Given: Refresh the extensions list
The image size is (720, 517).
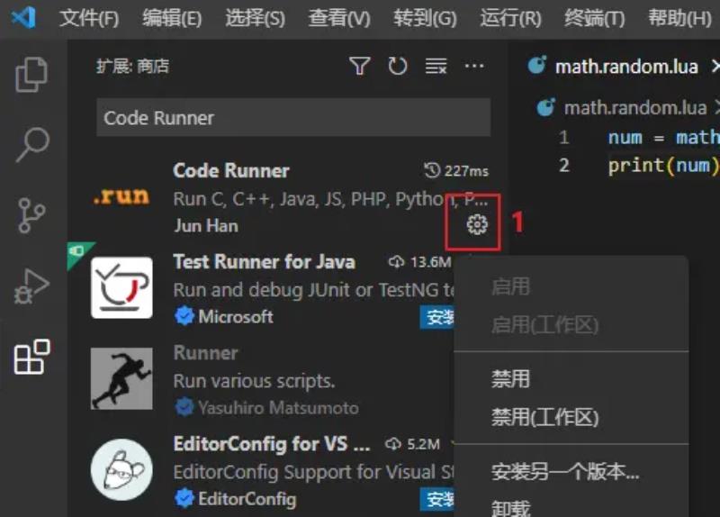Looking at the screenshot, I should point(398,66).
